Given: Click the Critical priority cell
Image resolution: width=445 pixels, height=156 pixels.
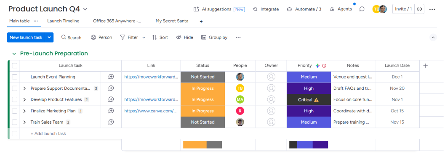Looking at the screenshot, I should tap(309, 99).
